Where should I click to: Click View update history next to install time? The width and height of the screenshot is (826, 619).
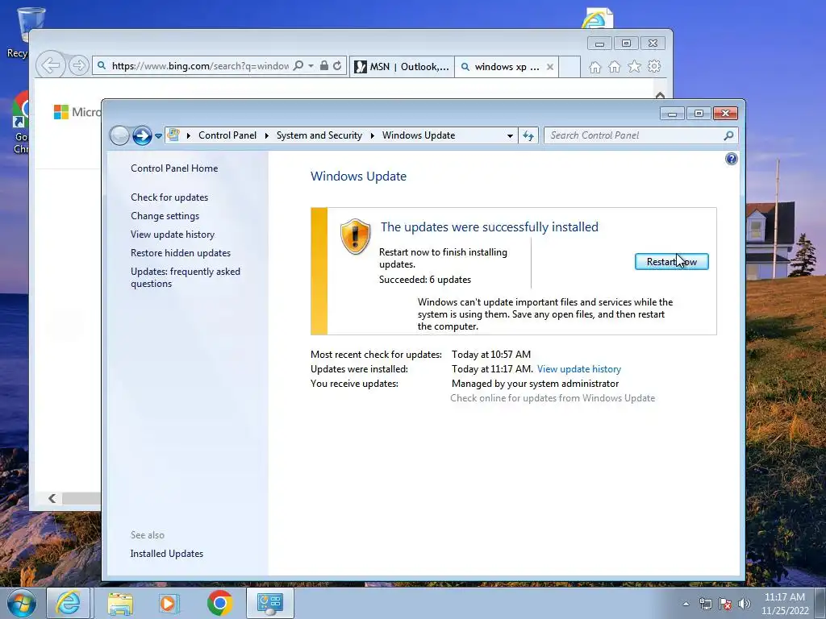[x=579, y=369]
